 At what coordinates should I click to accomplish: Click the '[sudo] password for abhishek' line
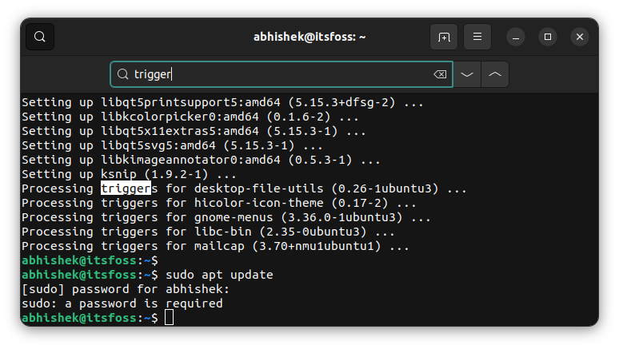click(x=125, y=289)
